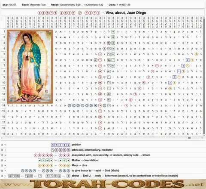
Task: Expand the arbitrator, intermediary, mediator row
Action: [x=5, y=150]
